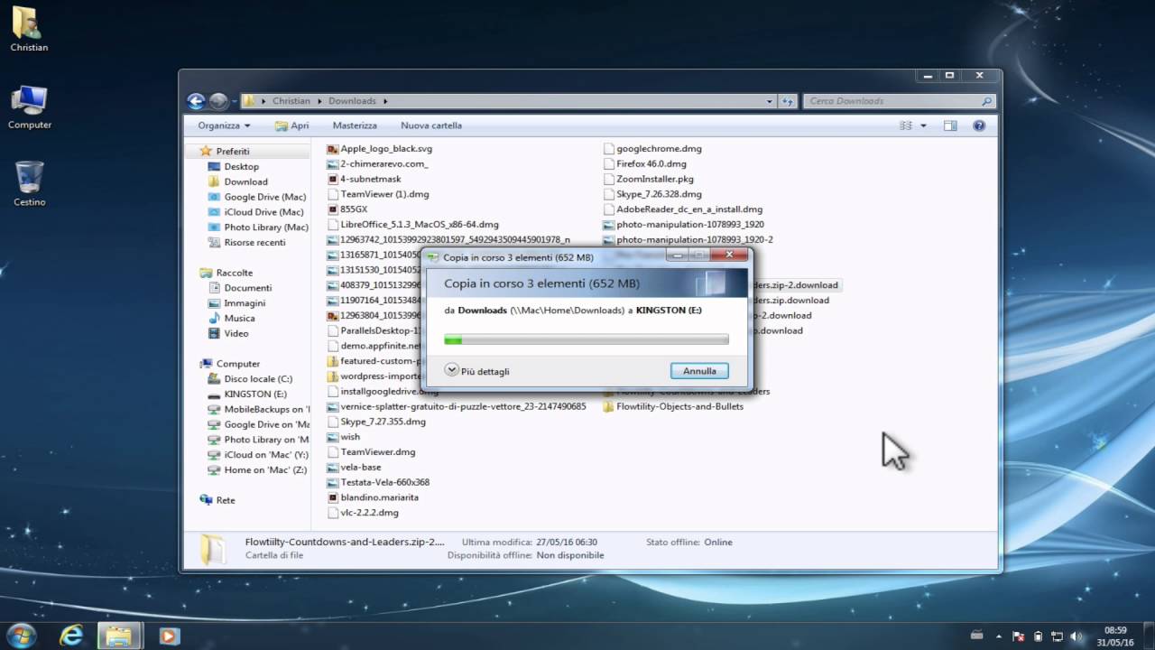The width and height of the screenshot is (1155, 650).
Task: Click into the Cerca Downloads search field
Action: coord(891,101)
